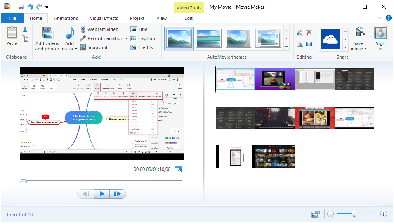This screenshot has height=223, width=394.
Task: Click the zoom out minus icon
Action: (330, 214)
